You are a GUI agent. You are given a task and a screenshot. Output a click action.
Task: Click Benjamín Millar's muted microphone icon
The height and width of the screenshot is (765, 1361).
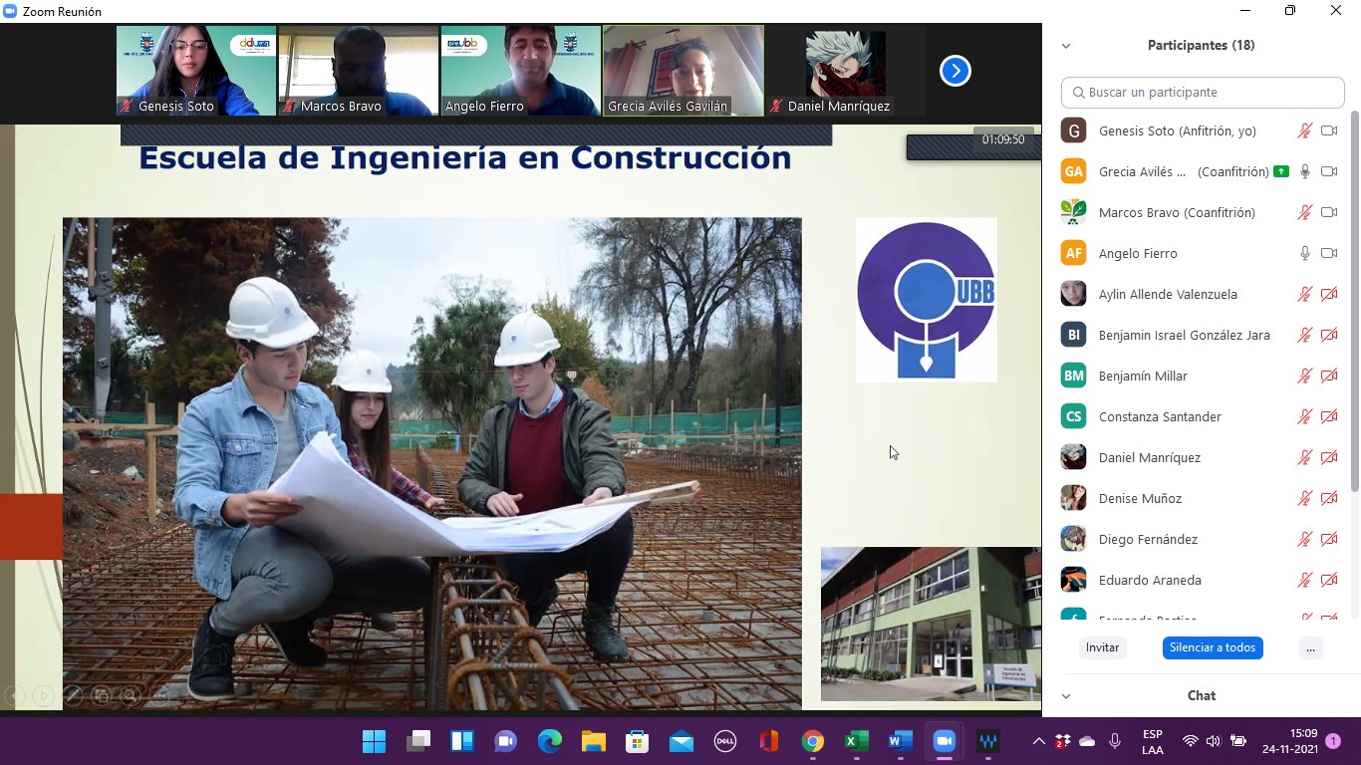1304,377
